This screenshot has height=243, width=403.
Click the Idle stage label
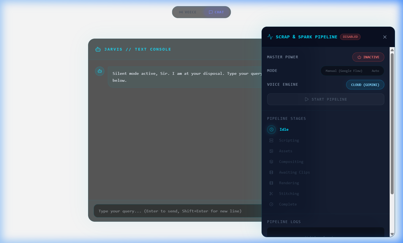point(284,129)
